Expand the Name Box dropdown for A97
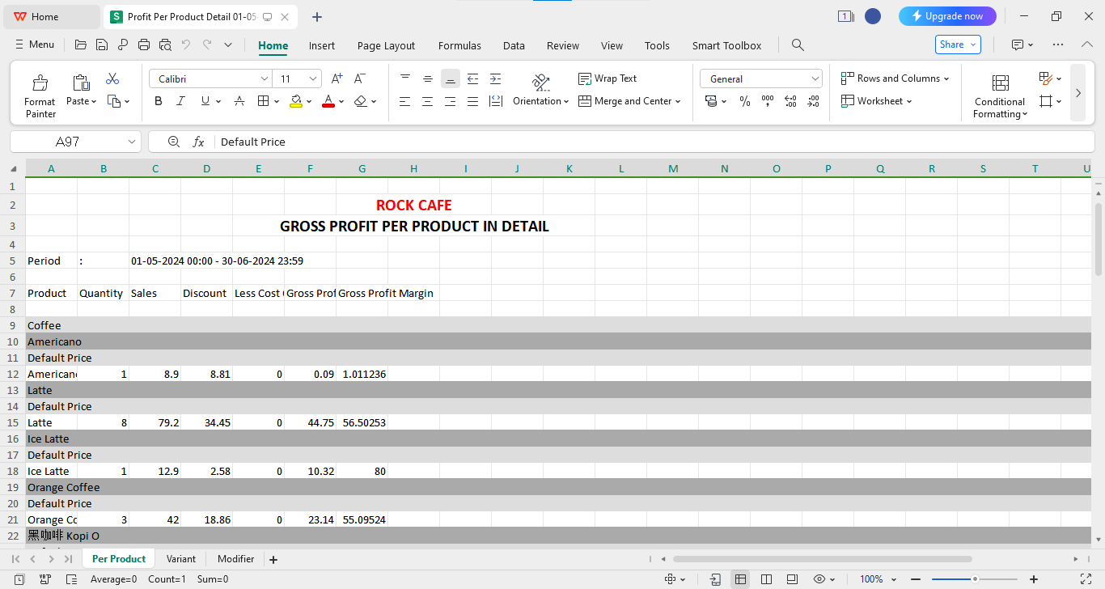Viewport: 1105px width, 589px height. coord(133,142)
